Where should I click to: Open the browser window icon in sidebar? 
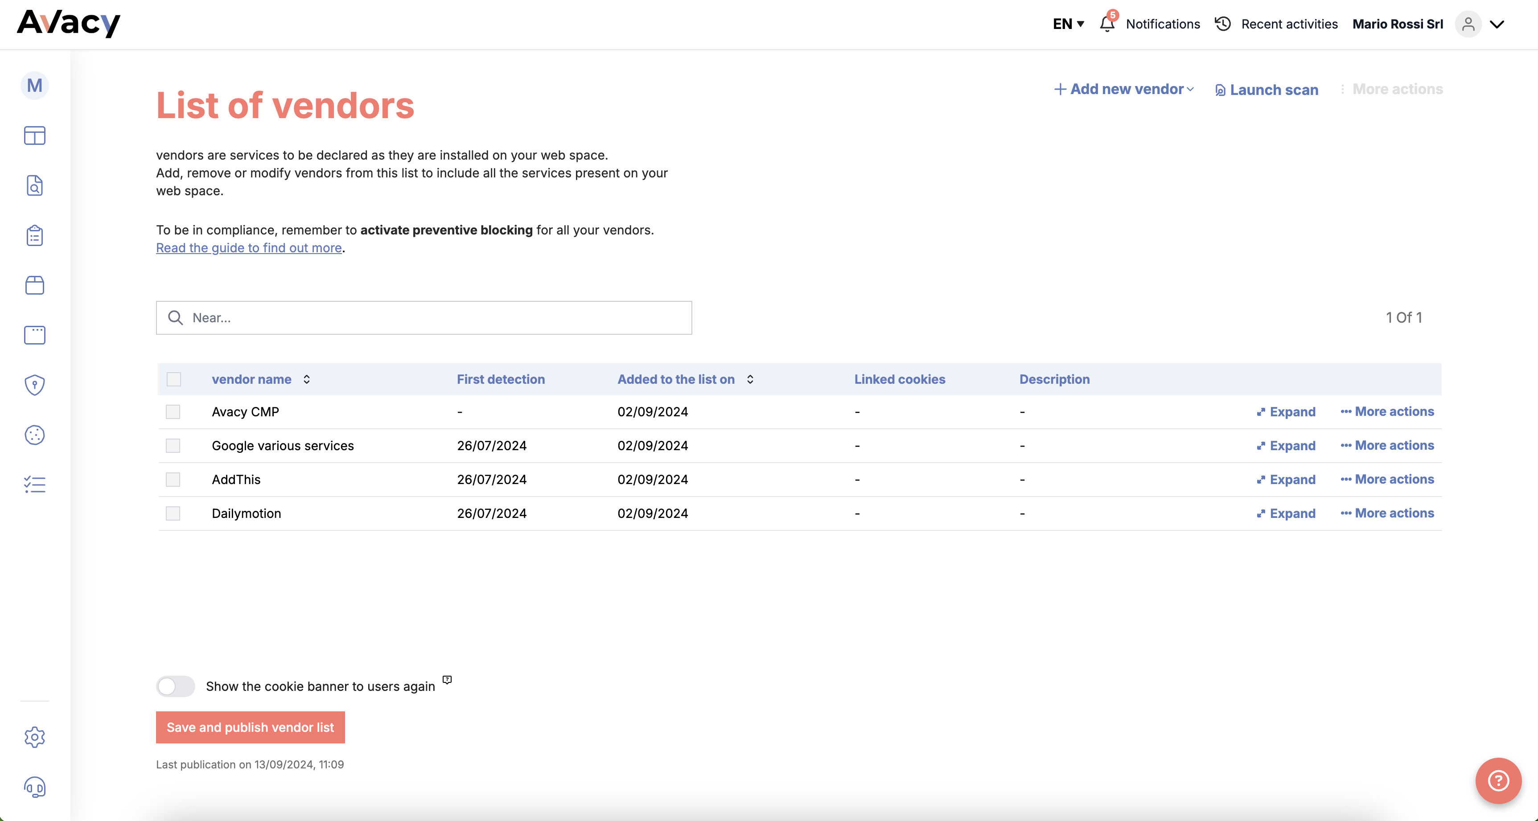click(x=35, y=335)
